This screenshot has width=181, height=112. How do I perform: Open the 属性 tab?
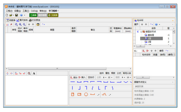pyautogui.click(x=107, y=73)
